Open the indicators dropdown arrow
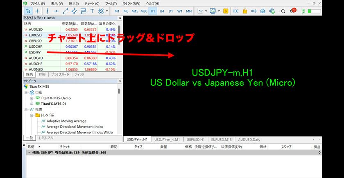The image size is (344, 178). (x=219, y=11)
